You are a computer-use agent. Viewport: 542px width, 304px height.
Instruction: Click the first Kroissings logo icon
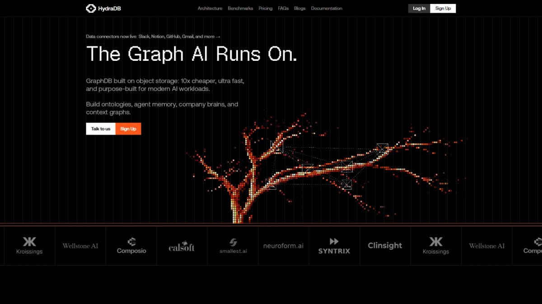[29, 241]
